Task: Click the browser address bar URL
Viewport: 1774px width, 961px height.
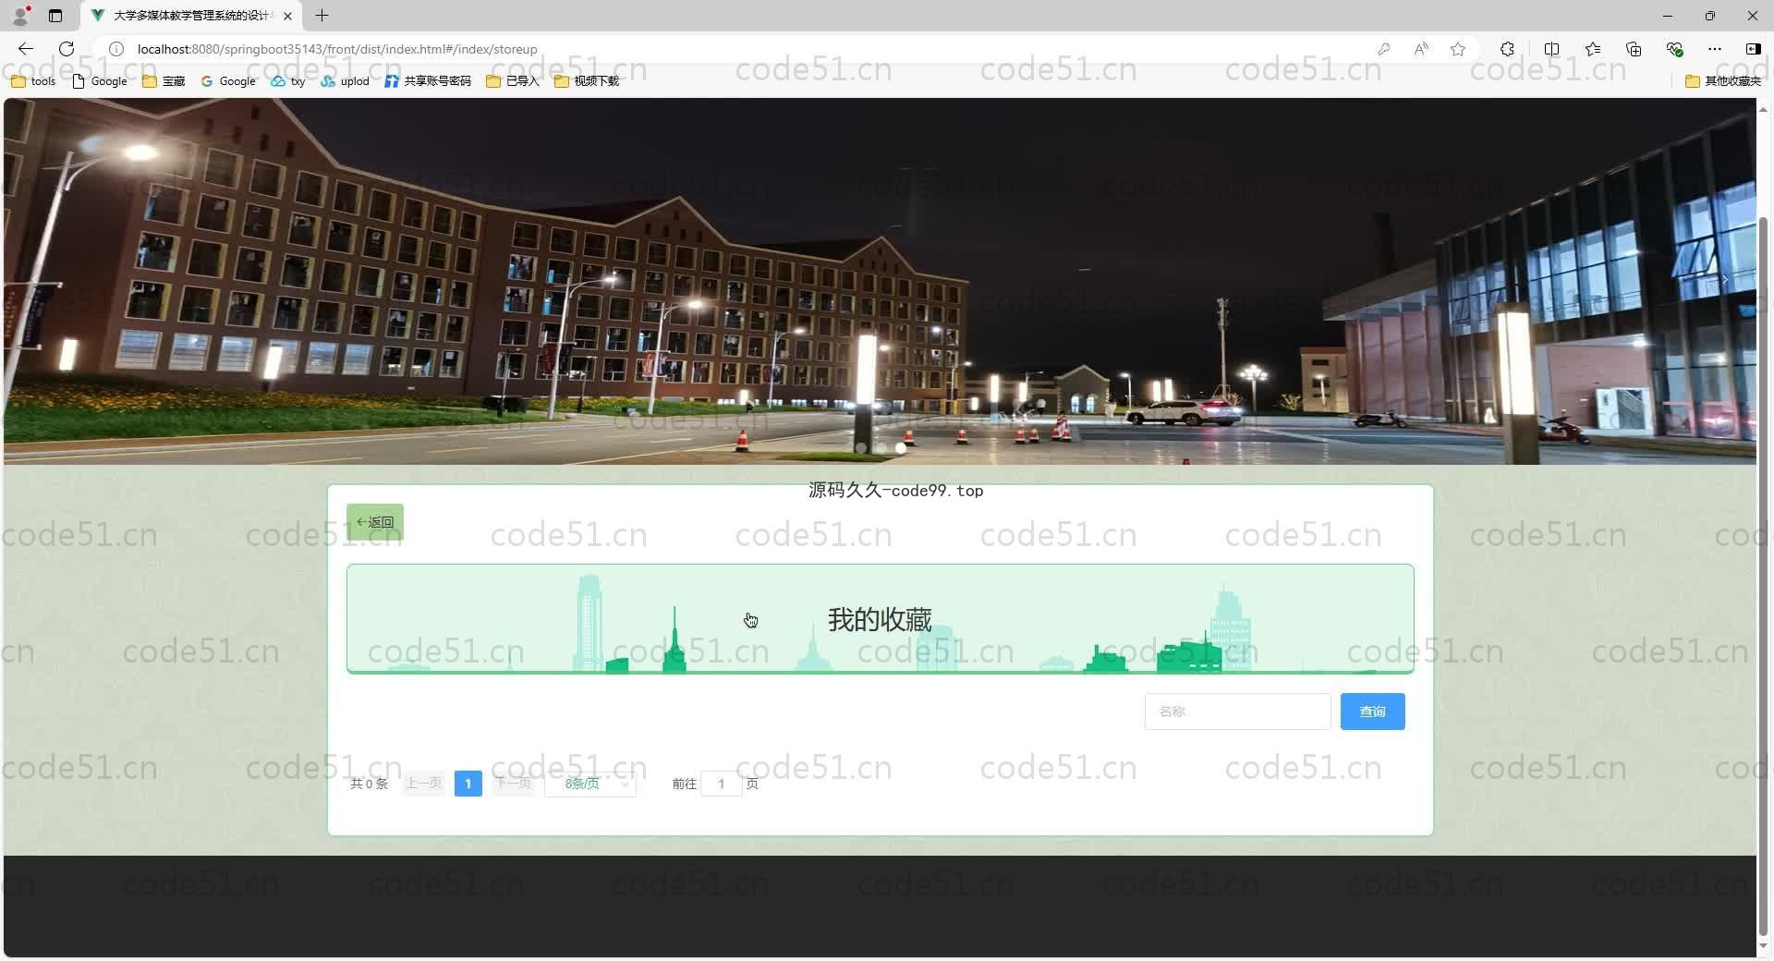Action: (x=337, y=49)
